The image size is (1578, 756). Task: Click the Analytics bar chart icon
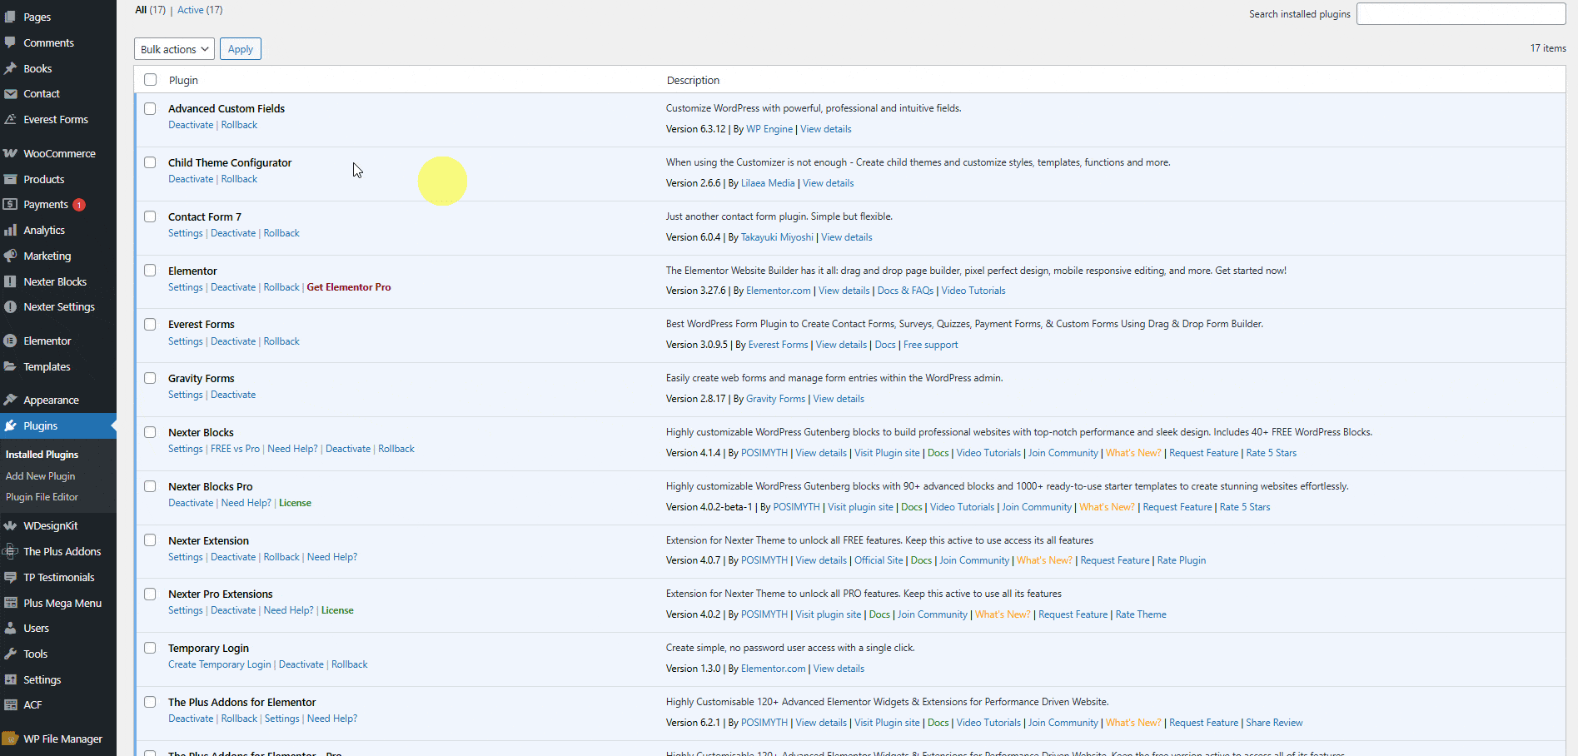[x=10, y=231]
